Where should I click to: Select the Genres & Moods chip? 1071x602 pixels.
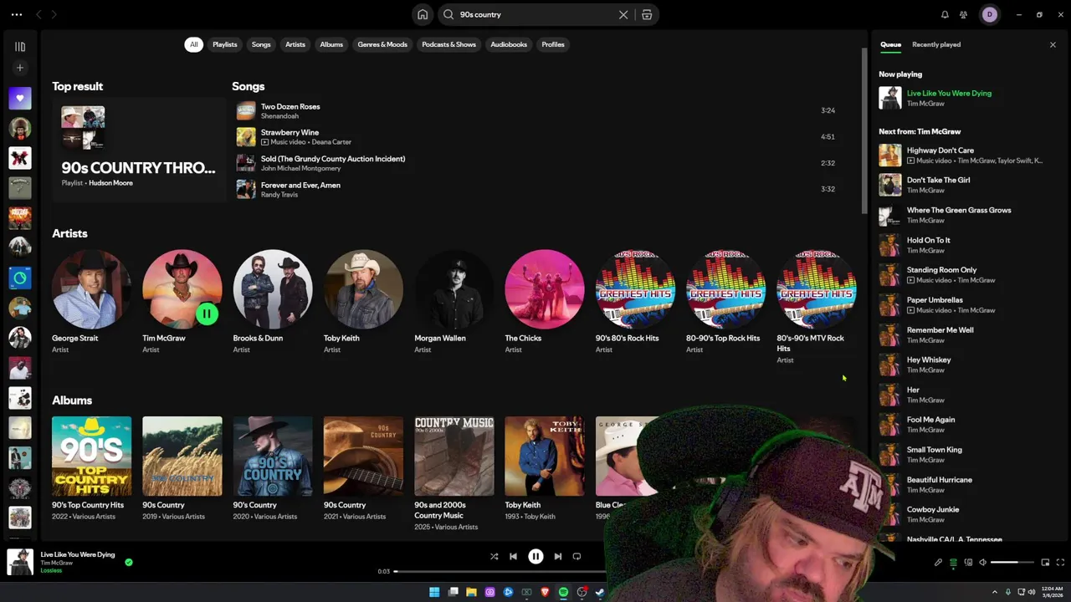pos(382,44)
